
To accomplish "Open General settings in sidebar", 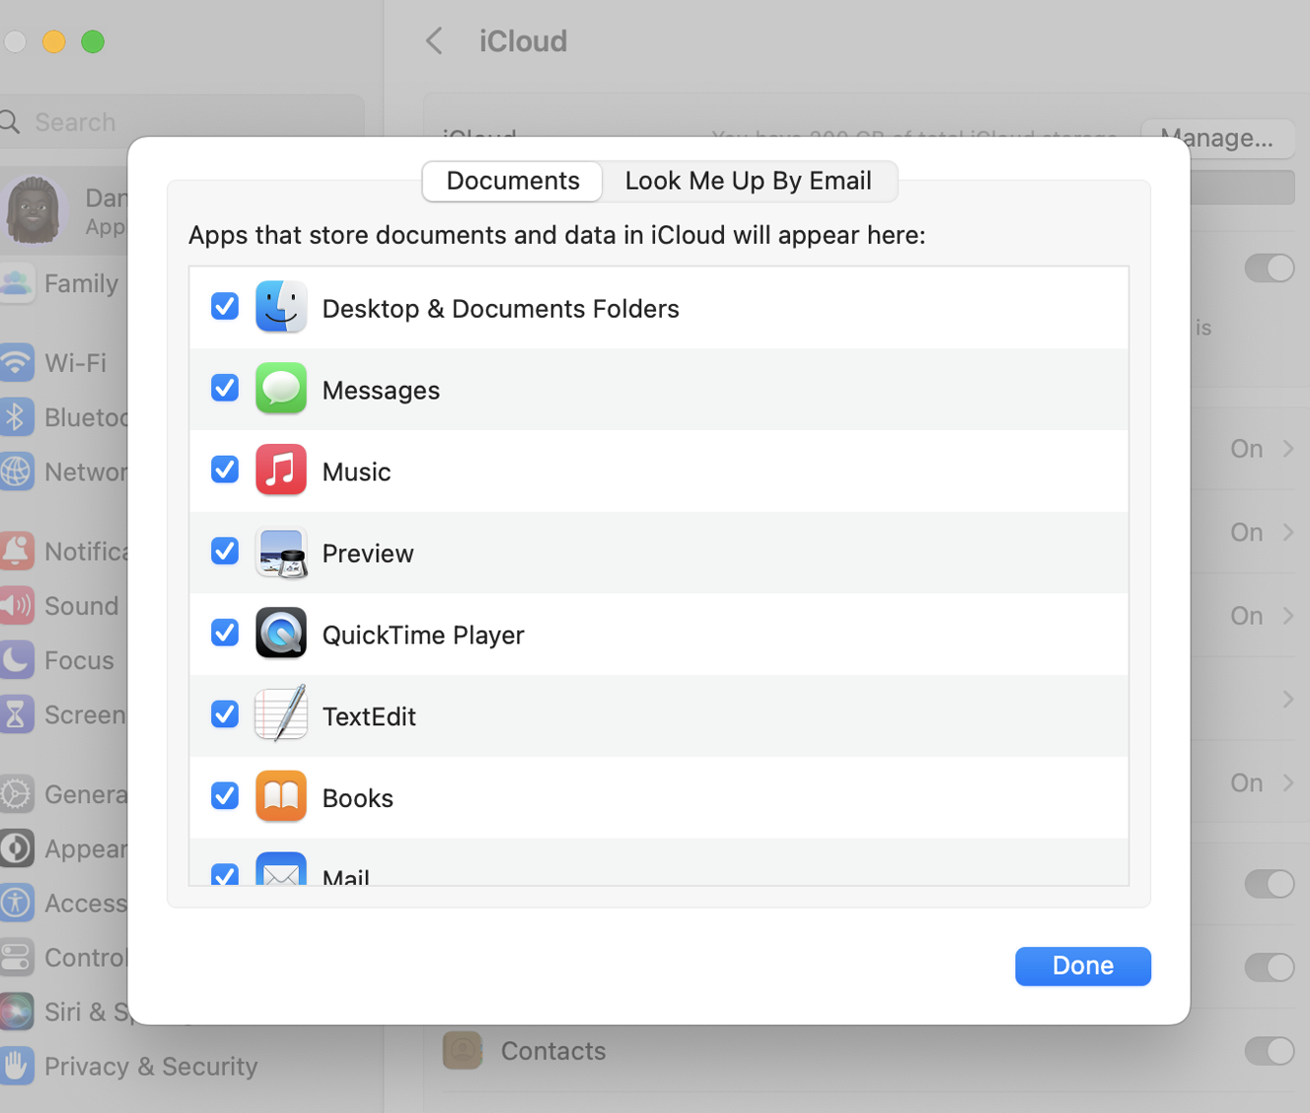I will pos(64,794).
